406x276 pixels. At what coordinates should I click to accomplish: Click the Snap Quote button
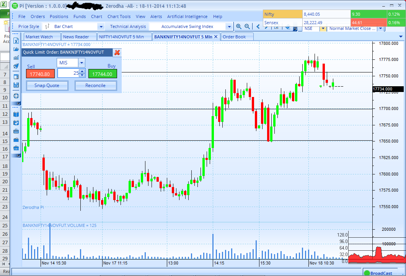(47, 85)
